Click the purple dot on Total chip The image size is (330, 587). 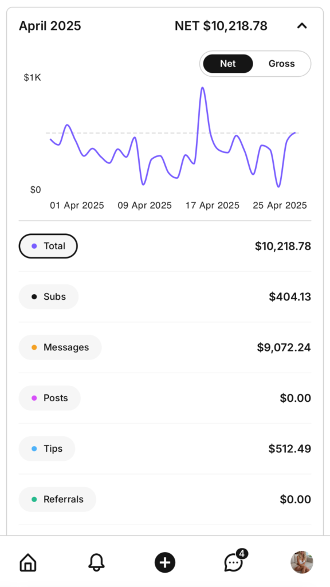pos(34,246)
